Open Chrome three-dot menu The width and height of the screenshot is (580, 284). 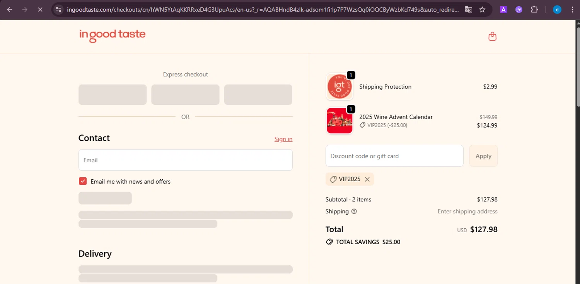click(x=572, y=10)
